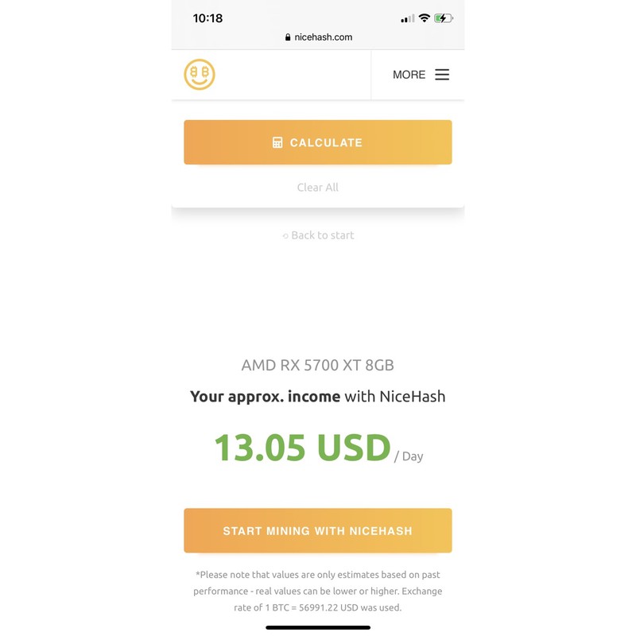Tap the NiceHash smiley logo

coord(200,74)
